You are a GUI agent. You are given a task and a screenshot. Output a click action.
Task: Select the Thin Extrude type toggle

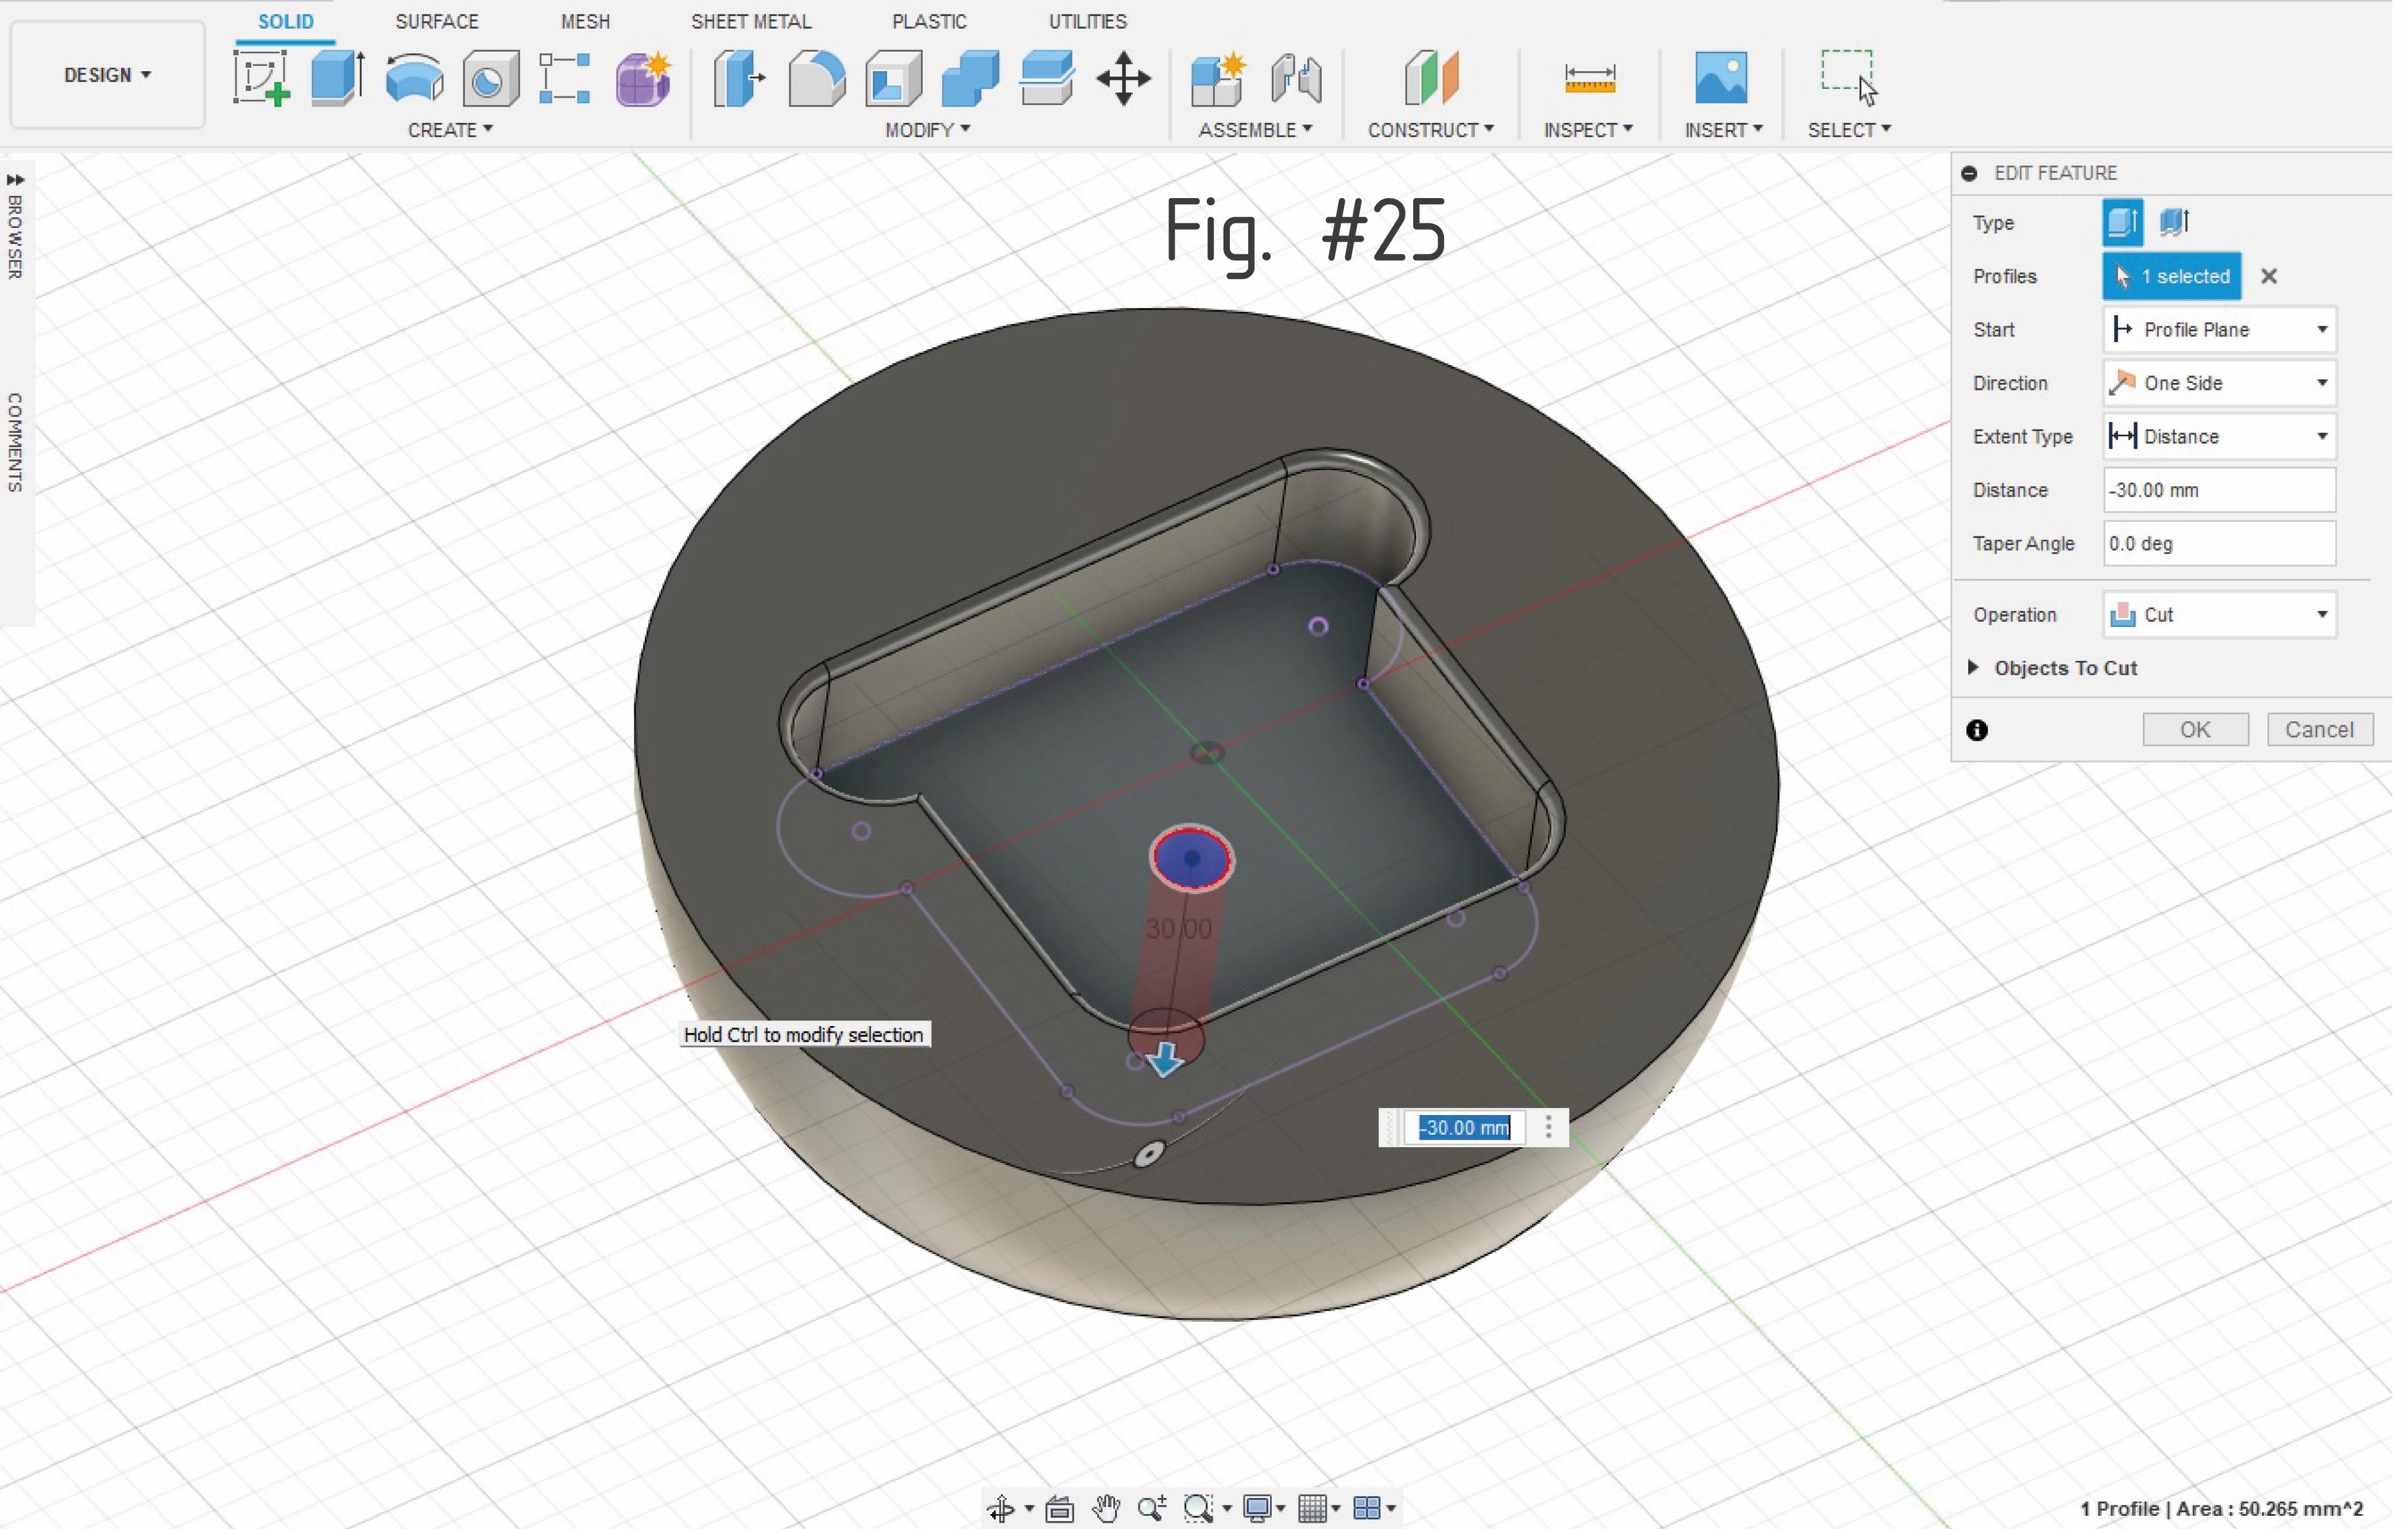[2174, 222]
